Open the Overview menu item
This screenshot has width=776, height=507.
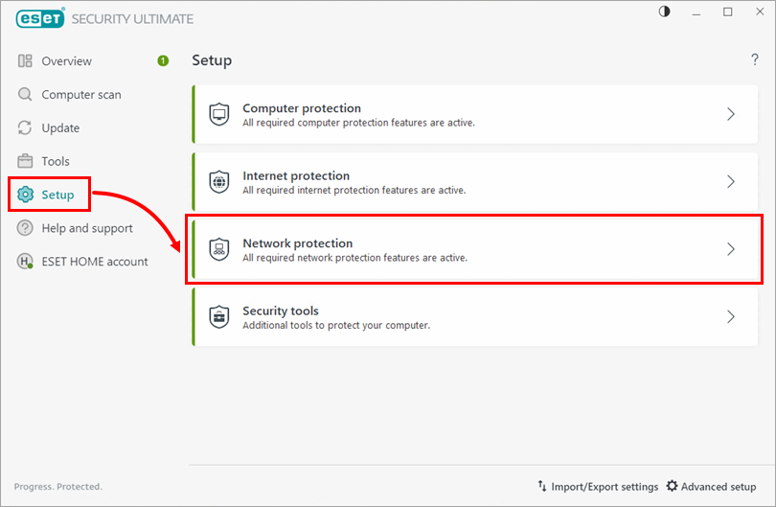[66, 61]
